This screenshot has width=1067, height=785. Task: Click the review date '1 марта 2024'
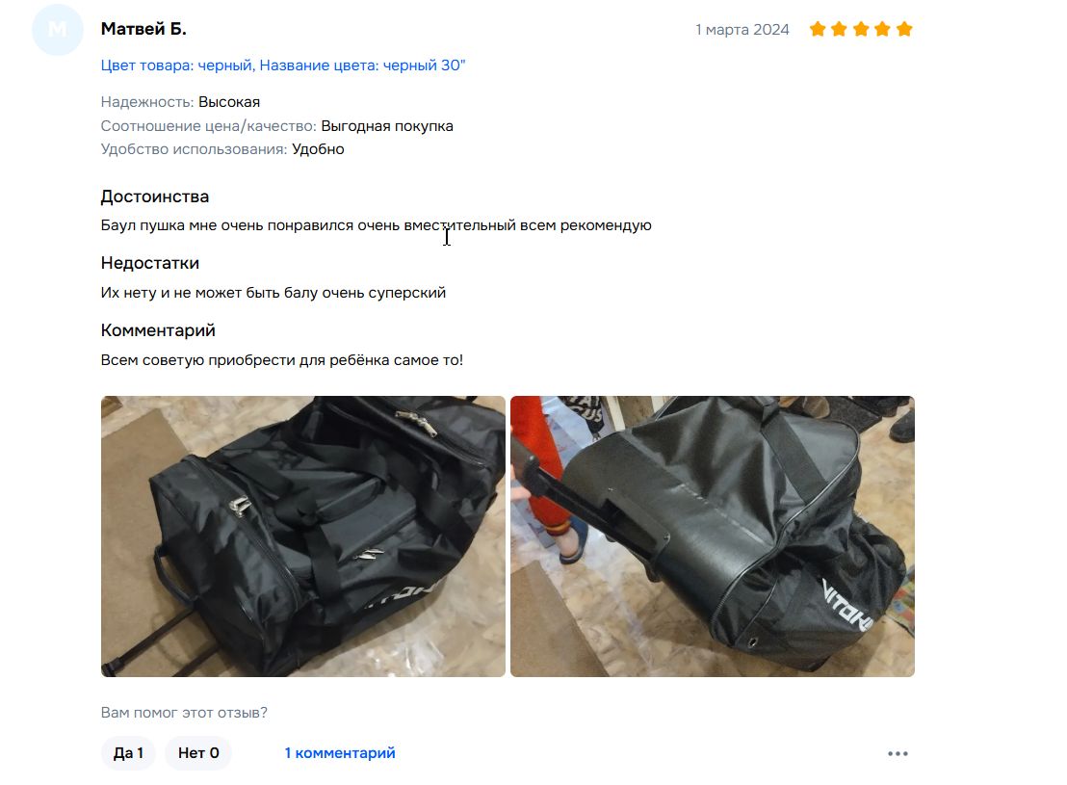point(742,30)
